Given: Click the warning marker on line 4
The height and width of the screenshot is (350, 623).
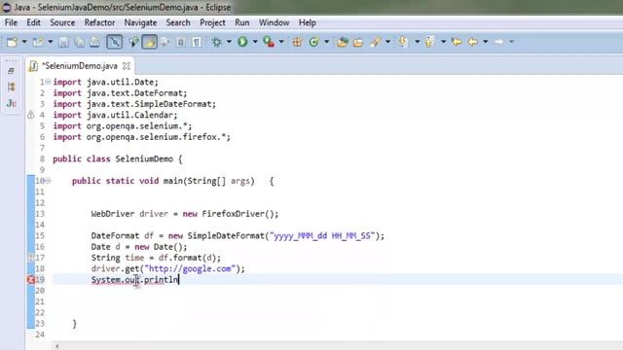Looking at the screenshot, I should tap(30, 115).
